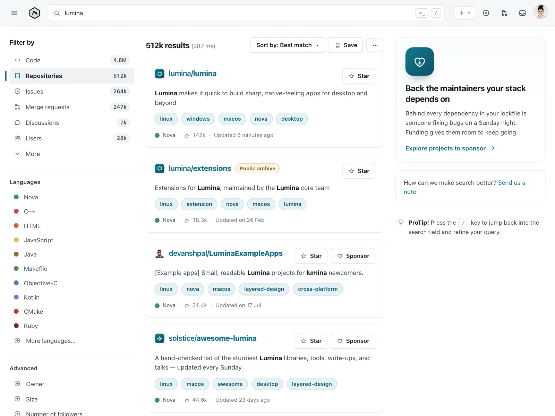555x416 pixels.
Task: Filter results by Code
Action: 72,60
